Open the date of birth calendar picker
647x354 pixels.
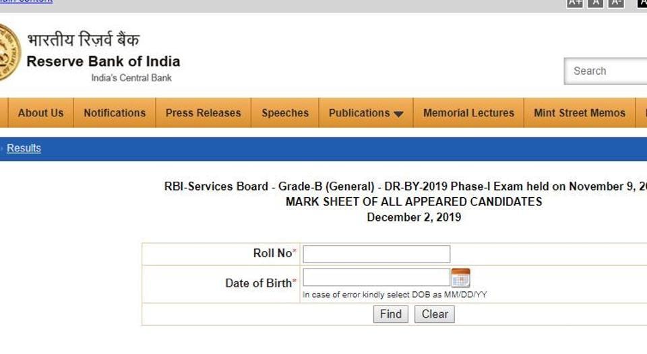(460, 278)
